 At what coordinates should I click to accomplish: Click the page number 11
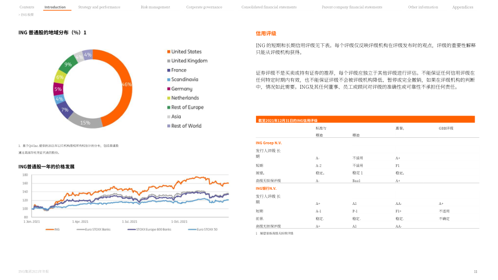pyautogui.click(x=476, y=272)
